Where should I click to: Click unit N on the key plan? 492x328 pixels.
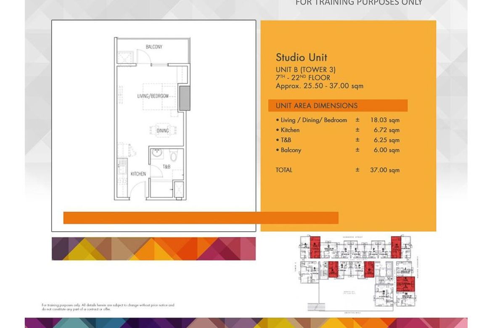[384, 295]
